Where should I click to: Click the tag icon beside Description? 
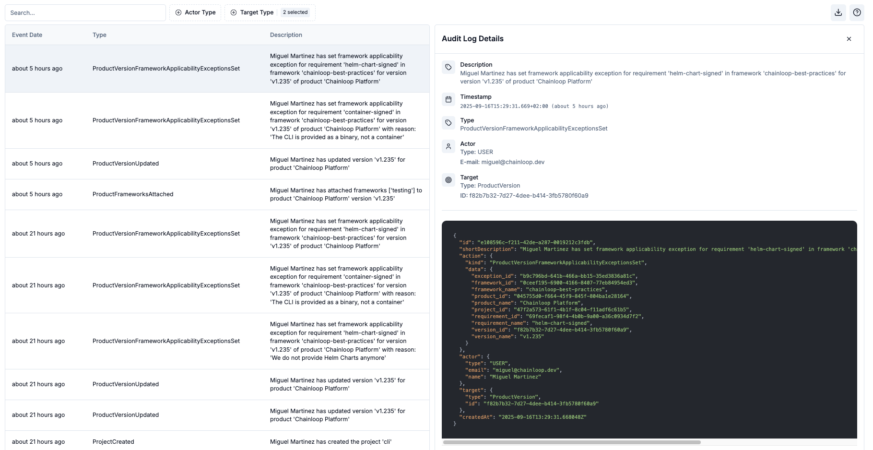[448, 68]
